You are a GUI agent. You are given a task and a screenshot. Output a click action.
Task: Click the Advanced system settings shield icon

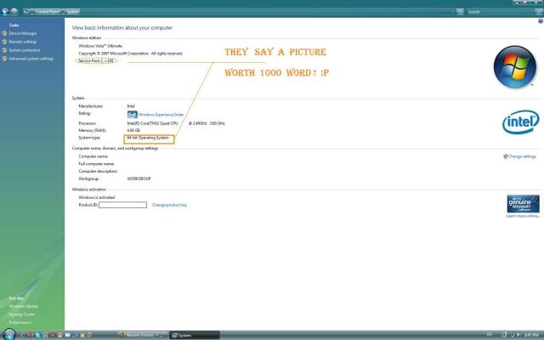4,59
